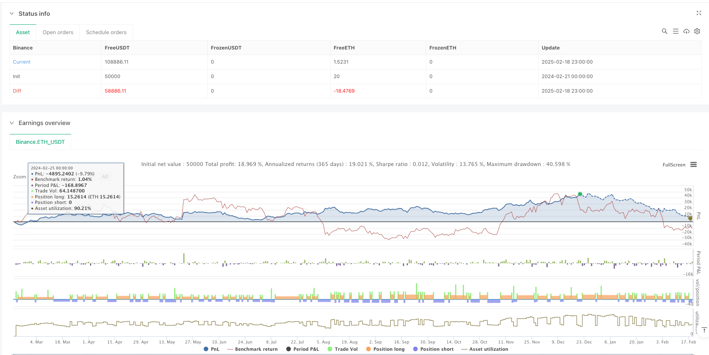Viewport: 709px width, 355px height.
Task: Switch to the Open orders tab
Action: pos(58,32)
